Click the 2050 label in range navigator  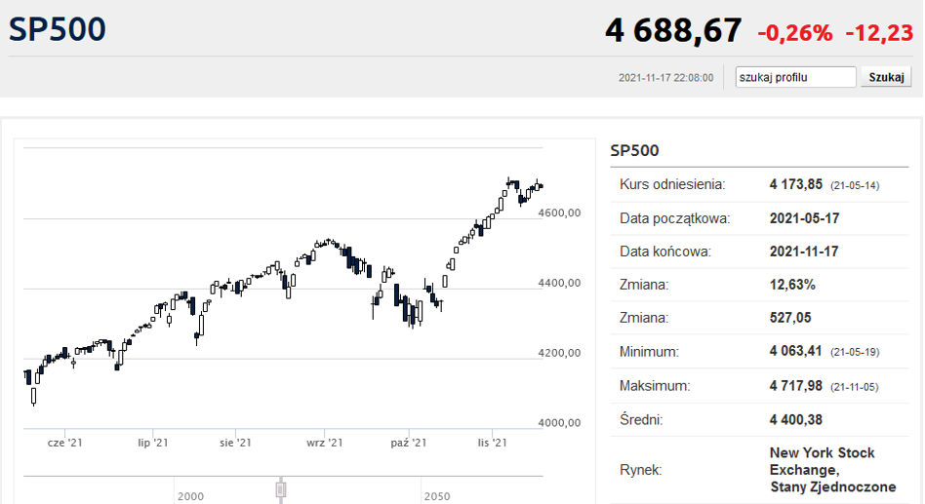pos(437,496)
